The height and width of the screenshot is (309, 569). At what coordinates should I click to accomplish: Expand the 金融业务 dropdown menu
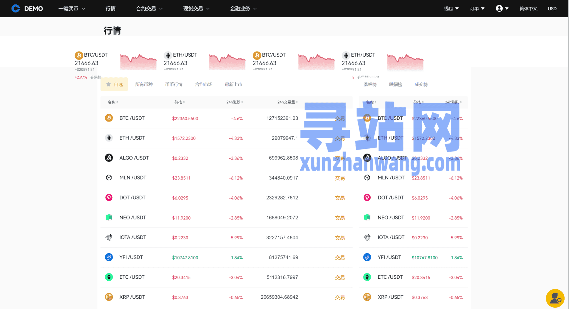pyautogui.click(x=243, y=9)
